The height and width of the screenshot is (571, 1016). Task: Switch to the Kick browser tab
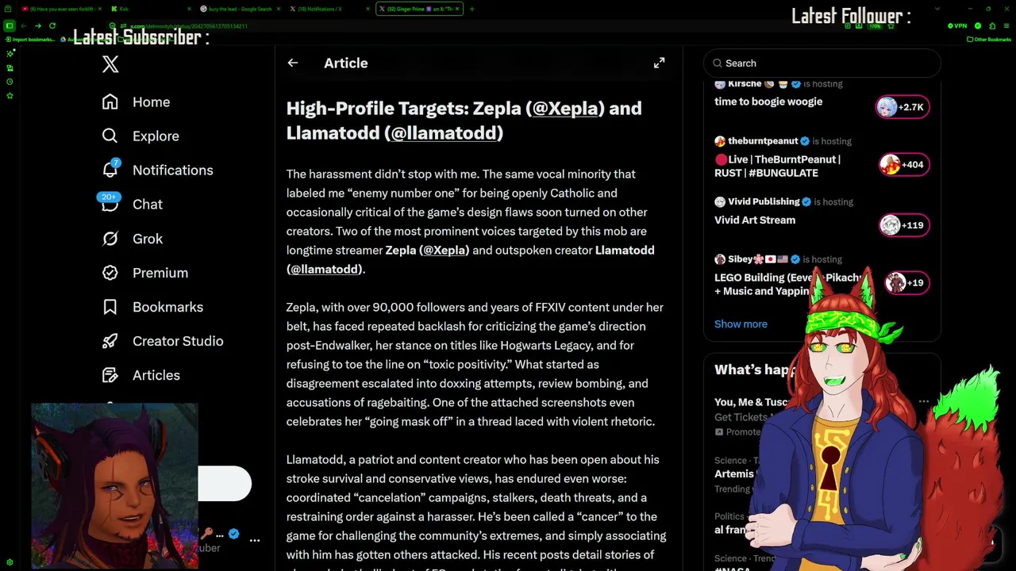coord(151,9)
